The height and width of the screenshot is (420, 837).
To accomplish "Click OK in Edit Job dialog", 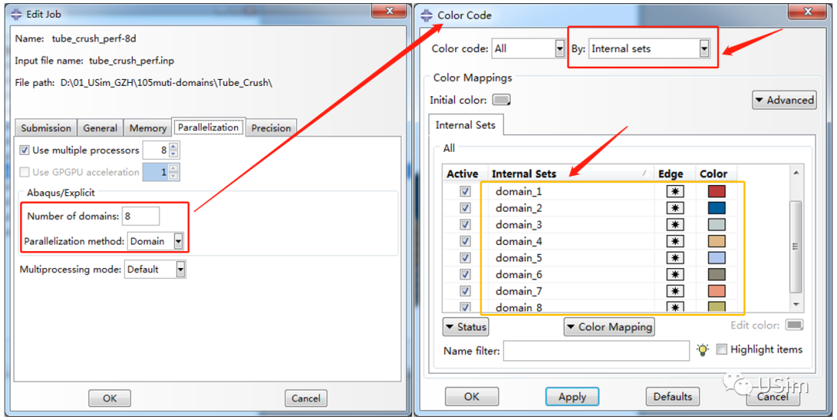I will click(x=109, y=398).
